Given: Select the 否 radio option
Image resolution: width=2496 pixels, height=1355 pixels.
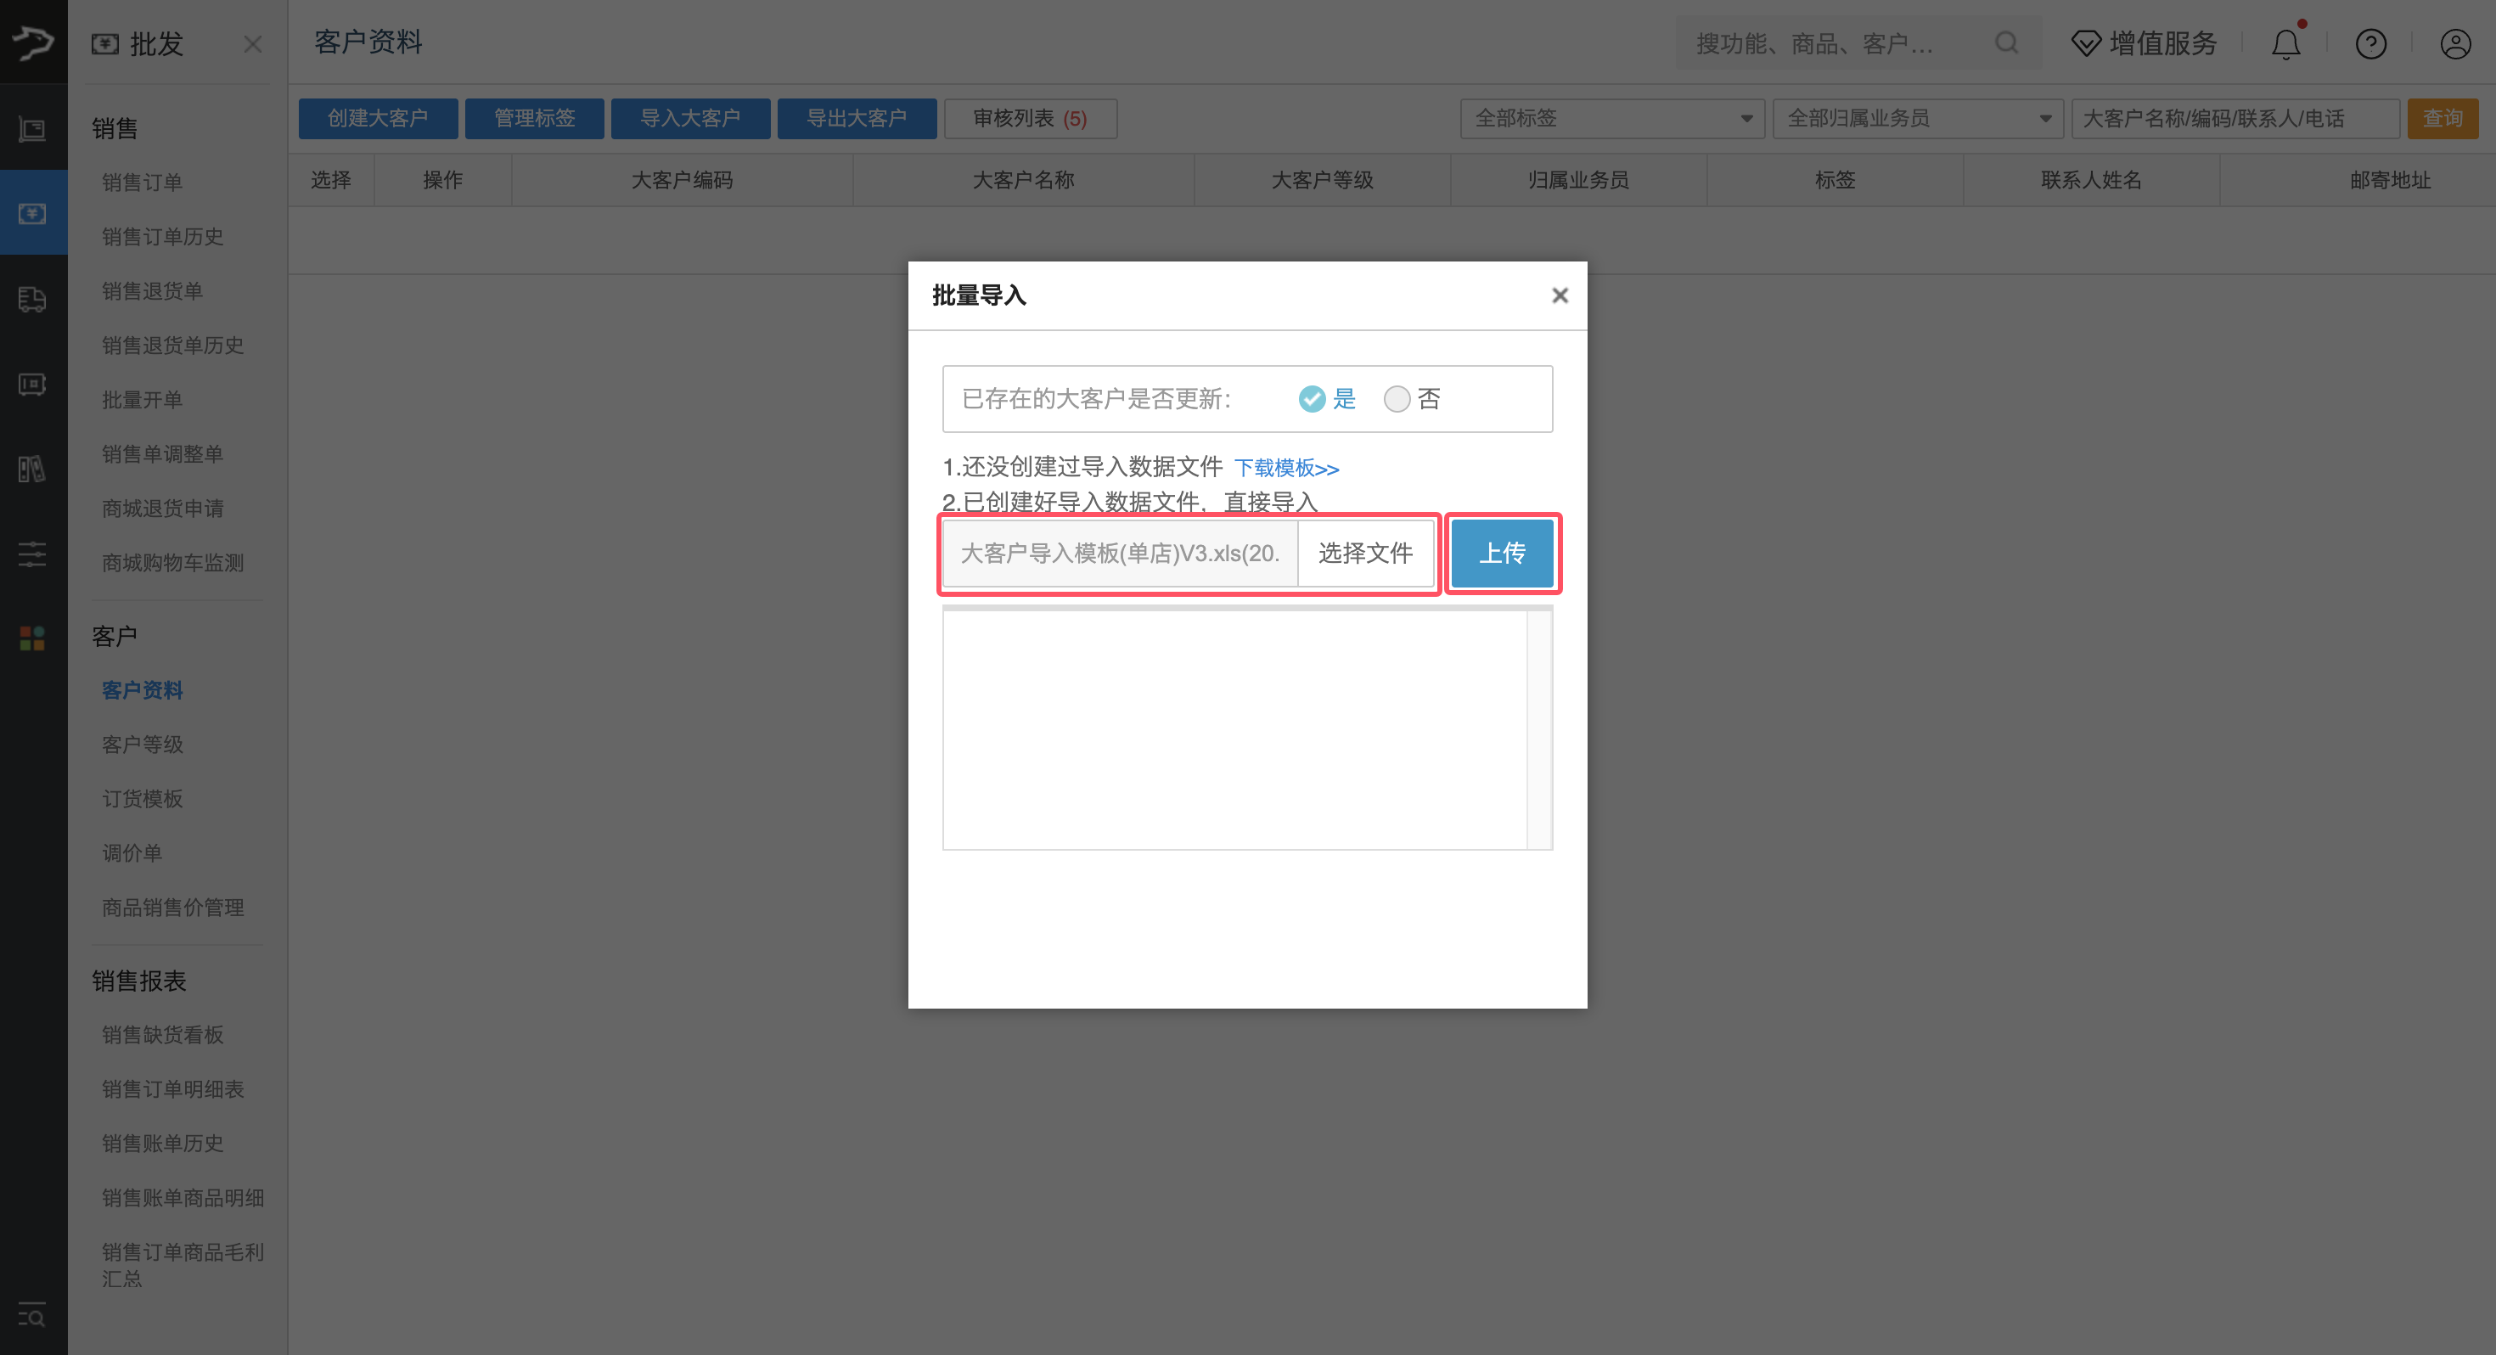Looking at the screenshot, I should [x=1397, y=399].
